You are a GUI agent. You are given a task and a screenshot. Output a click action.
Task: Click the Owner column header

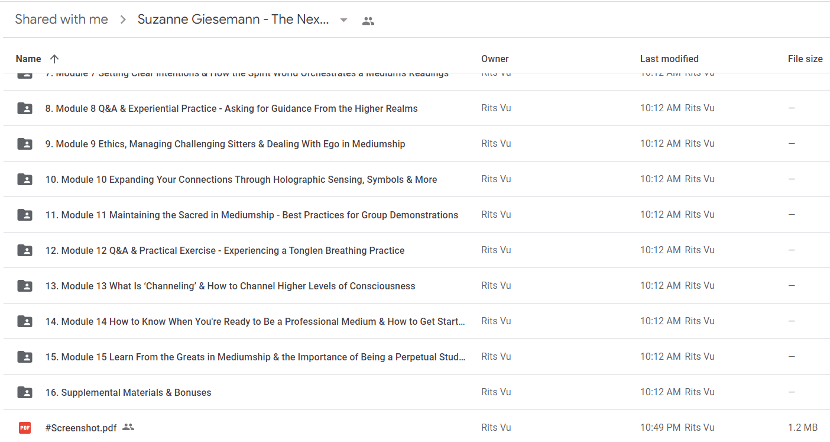point(495,59)
